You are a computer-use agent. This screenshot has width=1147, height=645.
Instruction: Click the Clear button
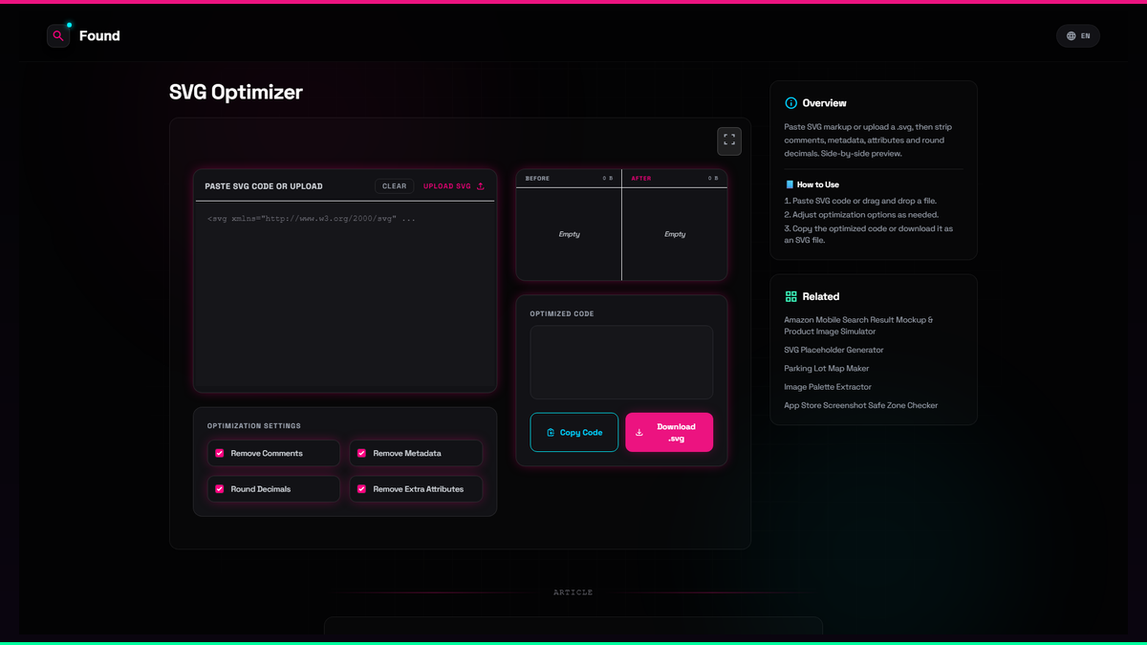coord(394,186)
